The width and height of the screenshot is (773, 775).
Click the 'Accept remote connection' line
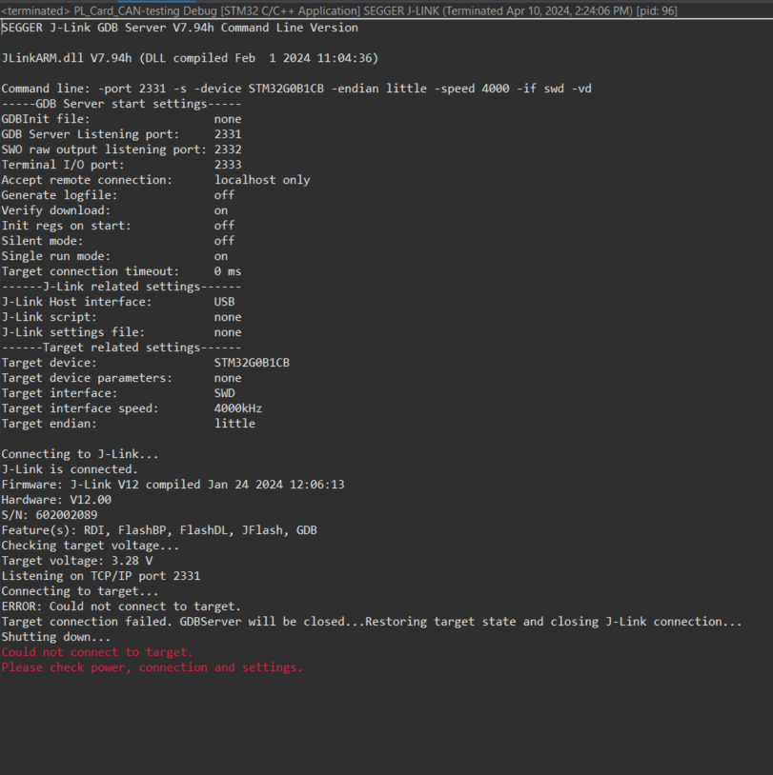[155, 180]
